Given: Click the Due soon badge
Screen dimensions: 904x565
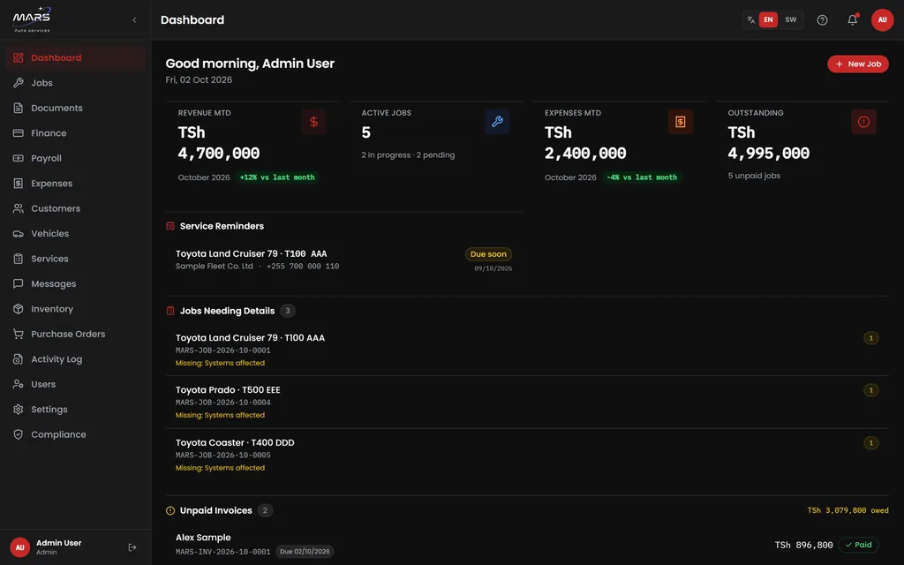Looking at the screenshot, I should coord(488,254).
